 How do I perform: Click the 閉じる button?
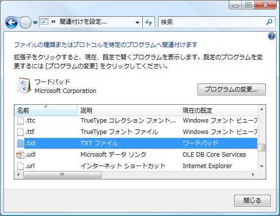[252, 201]
